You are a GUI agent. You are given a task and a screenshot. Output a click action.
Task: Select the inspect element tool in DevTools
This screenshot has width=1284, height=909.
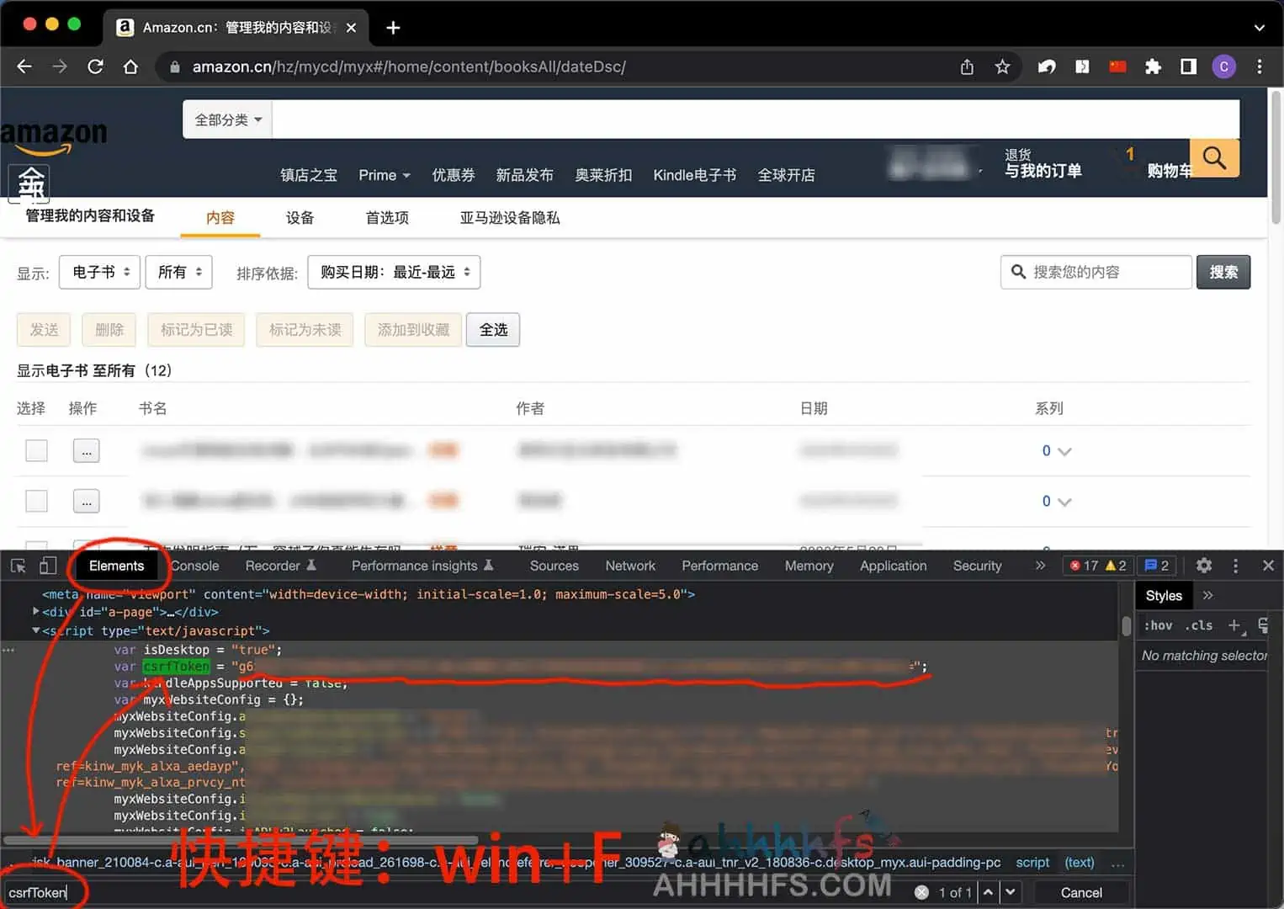[17, 566]
